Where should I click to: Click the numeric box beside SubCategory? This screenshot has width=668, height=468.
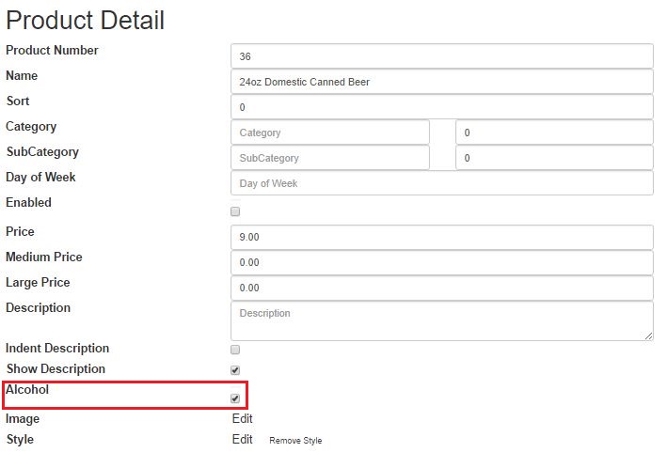coord(554,158)
